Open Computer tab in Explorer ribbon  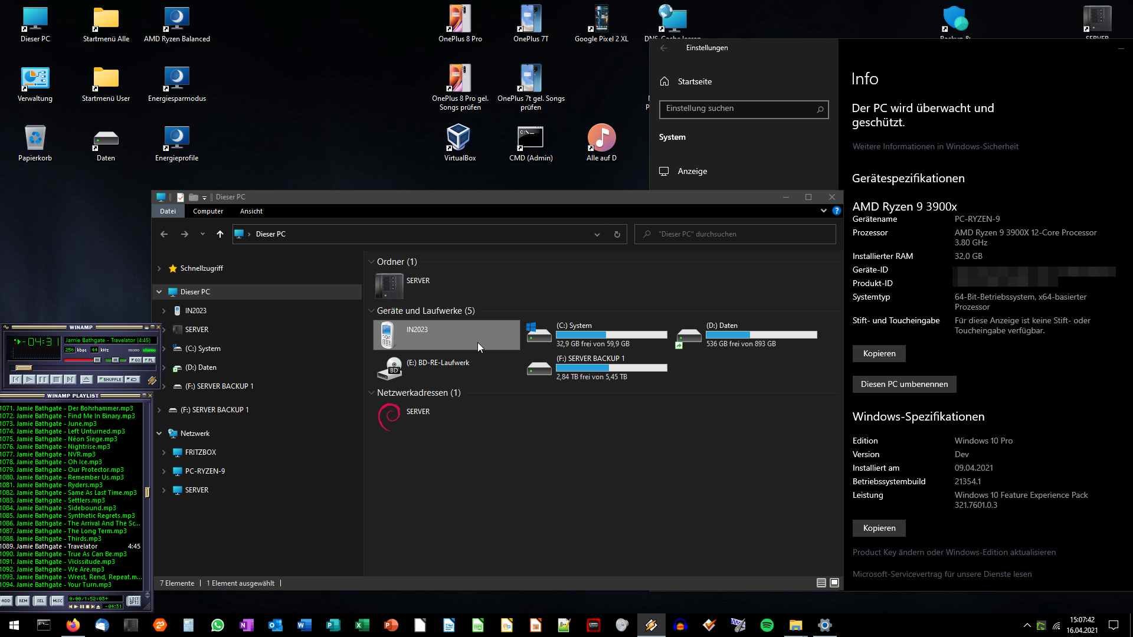point(208,211)
